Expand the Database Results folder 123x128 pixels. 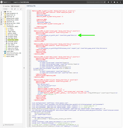(4, 20)
